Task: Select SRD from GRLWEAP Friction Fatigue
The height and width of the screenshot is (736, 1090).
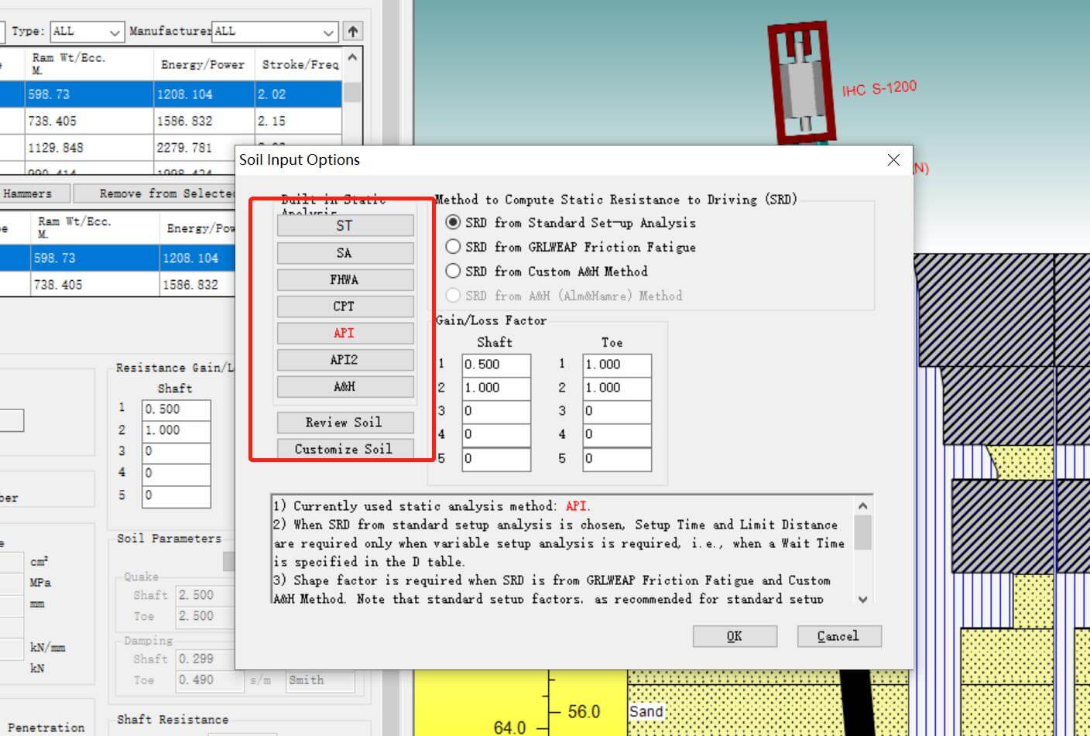Action: [x=571, y=247]
